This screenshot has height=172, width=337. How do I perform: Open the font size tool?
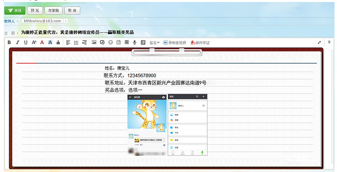point(34,42)
